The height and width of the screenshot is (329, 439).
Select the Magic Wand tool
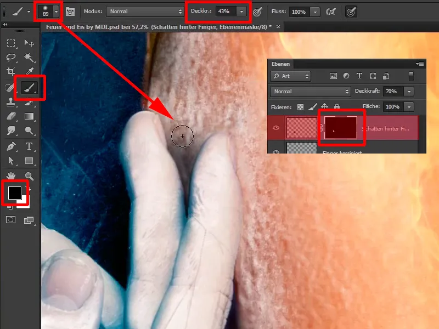point(29,58)
